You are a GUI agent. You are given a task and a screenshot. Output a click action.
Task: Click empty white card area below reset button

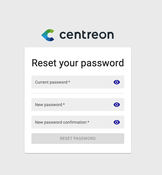(x=78, y=148)
